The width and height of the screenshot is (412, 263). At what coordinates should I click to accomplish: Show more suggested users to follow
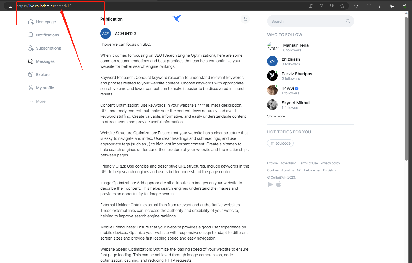[276, 116]
